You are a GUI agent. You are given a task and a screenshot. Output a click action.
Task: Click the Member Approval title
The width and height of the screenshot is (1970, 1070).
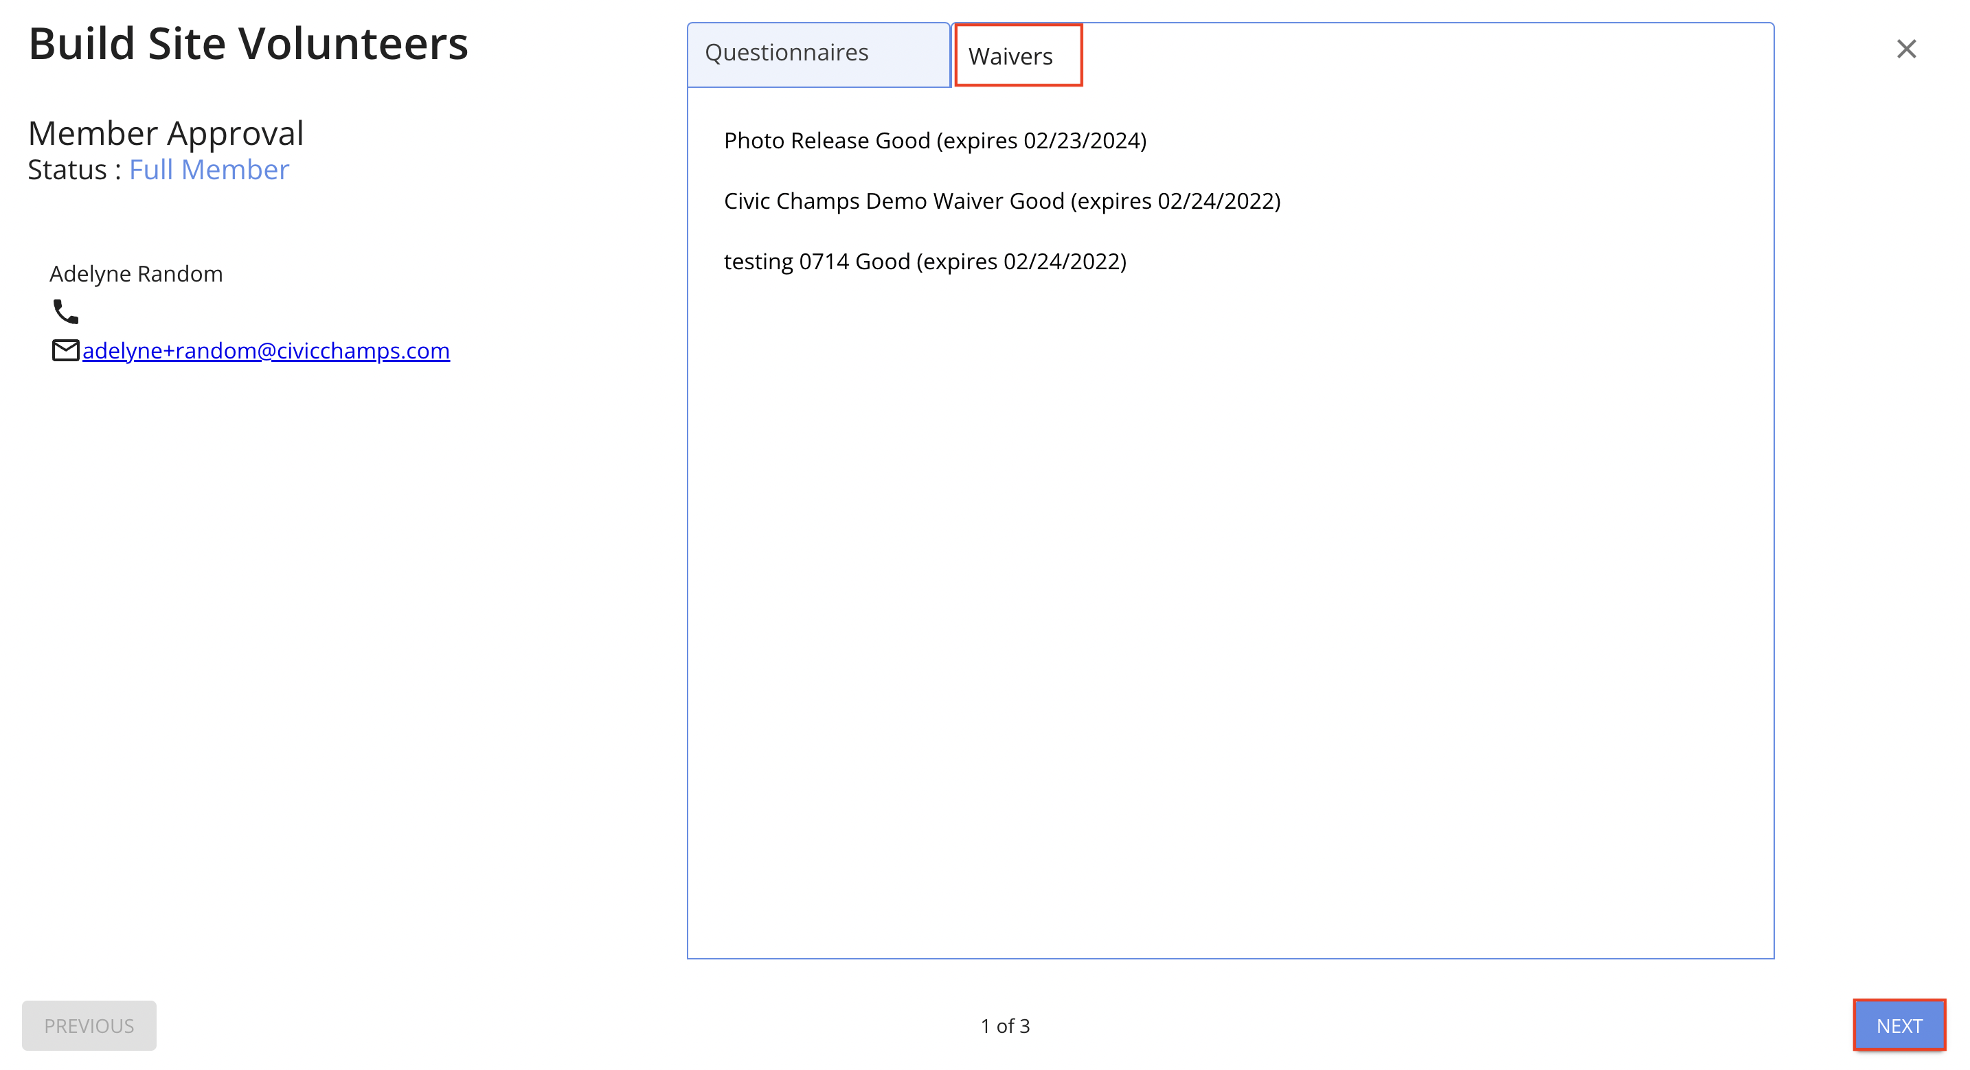(166, 133)
